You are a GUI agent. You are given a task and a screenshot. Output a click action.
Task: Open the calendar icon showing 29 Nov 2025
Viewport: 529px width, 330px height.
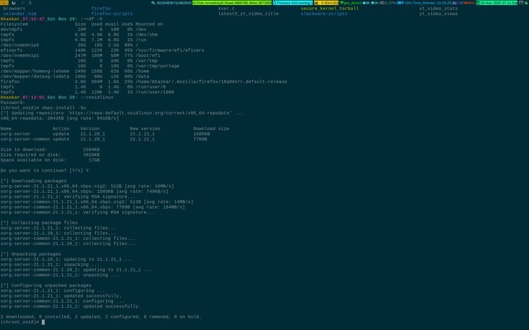pyautogui.click(x=478, y=2)
